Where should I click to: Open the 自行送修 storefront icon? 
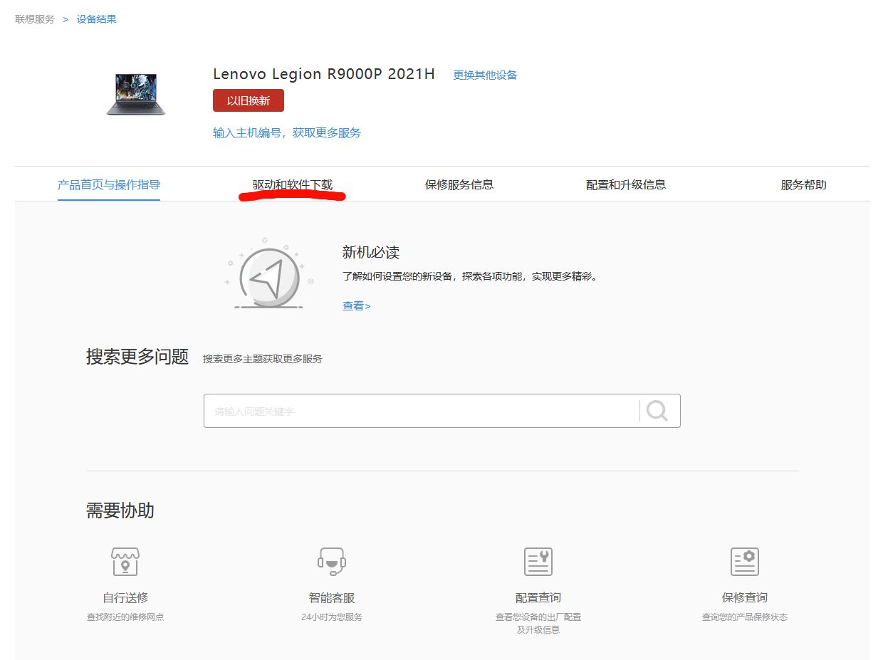pyautogui.click(x=125, y=562)
